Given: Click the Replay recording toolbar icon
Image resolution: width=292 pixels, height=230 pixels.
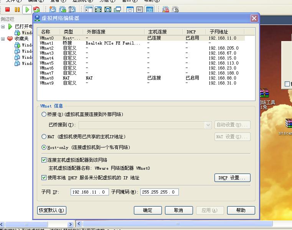Looking at the screenshot, I should (175, 10).
